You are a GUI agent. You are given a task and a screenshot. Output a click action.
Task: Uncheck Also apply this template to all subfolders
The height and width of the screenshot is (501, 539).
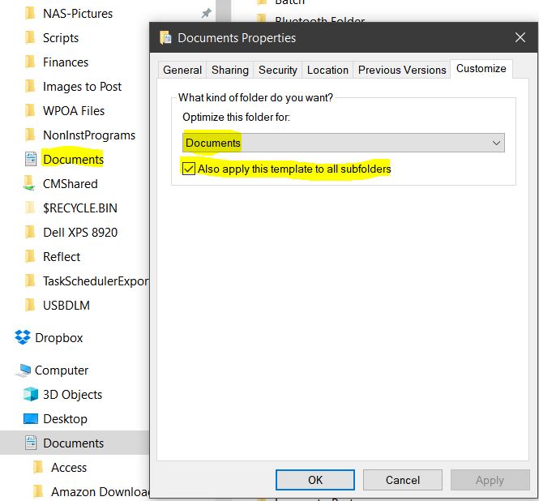pos(189,169)
